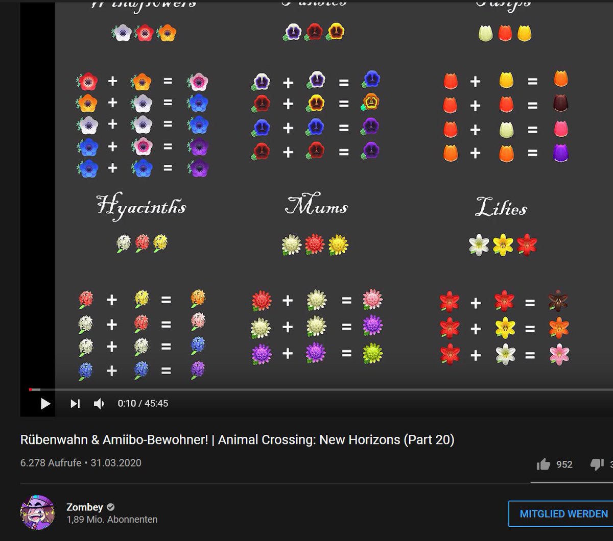Like the video with 952 likes
Screen dimensions: 613x541
click(543, 464)
